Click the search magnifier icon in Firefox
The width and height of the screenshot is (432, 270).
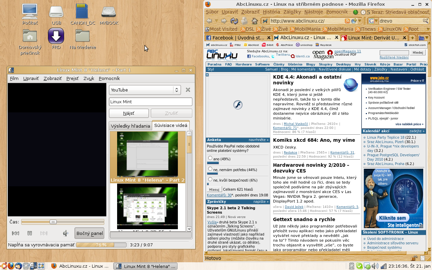pyautogui.click(x=425, y=21)
